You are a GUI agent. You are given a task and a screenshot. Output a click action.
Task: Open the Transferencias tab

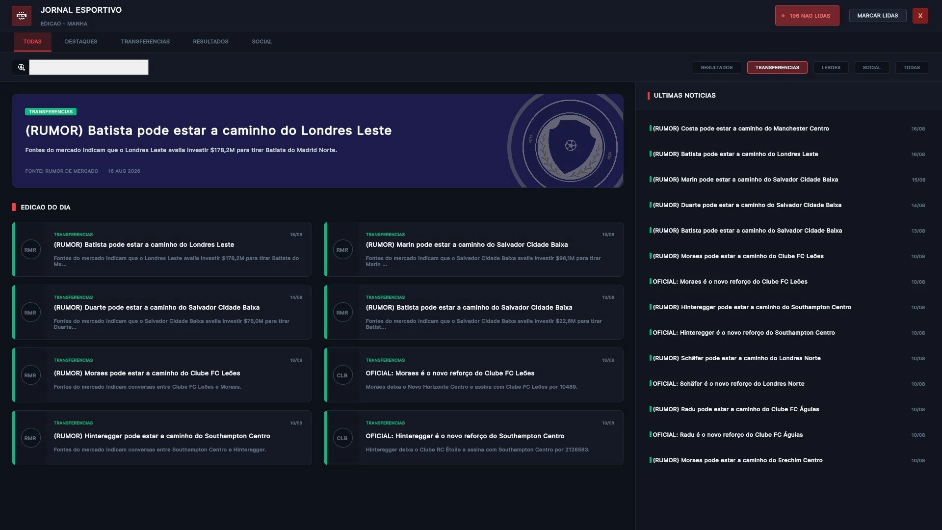(145, 42)
